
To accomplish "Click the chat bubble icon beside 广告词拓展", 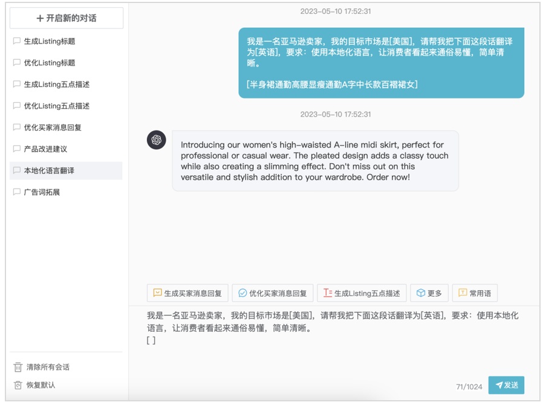I will pos(17,192).
